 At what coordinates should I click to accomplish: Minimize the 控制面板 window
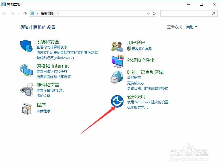(x=189, y=4)
